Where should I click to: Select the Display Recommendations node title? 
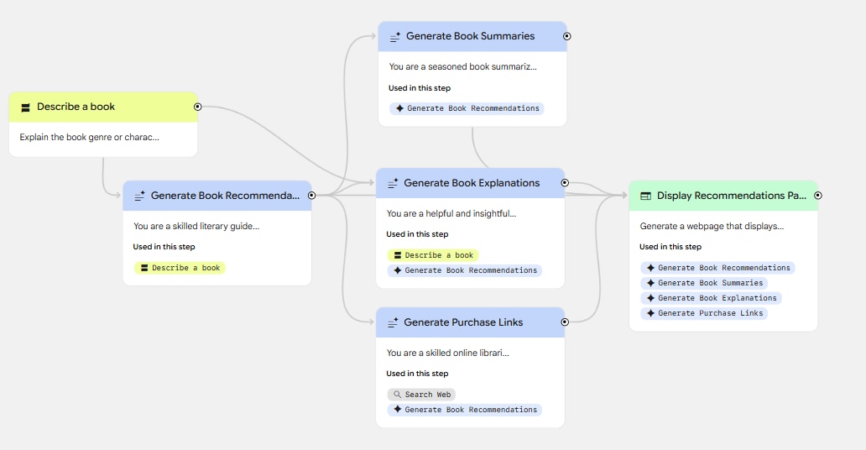(x=731, y=196)
